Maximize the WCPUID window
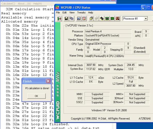This screenshot has width=153, height=129. (149, 7)
